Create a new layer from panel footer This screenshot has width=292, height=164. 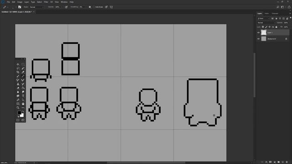click(282, 162)
